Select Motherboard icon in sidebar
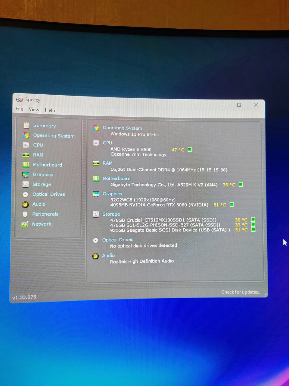Viewport: 289px width, 386px height. point(26,165)
